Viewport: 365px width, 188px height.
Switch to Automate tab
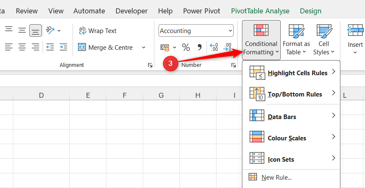[x=89, y=11]
